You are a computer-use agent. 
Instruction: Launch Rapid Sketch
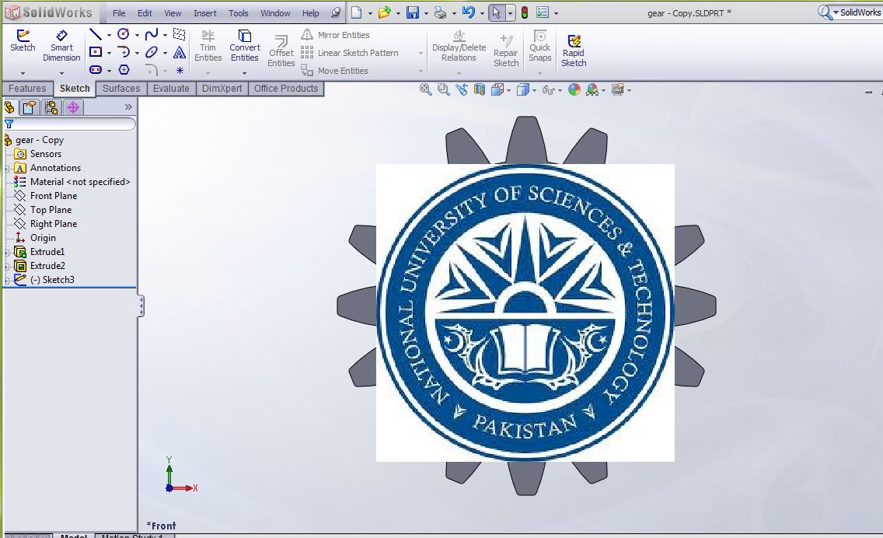[x=574, y=51]
